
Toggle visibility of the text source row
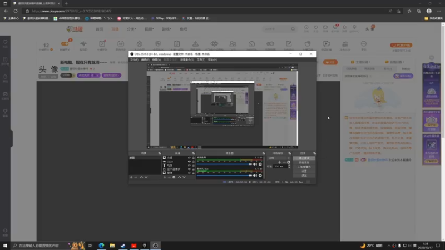pyautogui.click(x=189, y=165)
